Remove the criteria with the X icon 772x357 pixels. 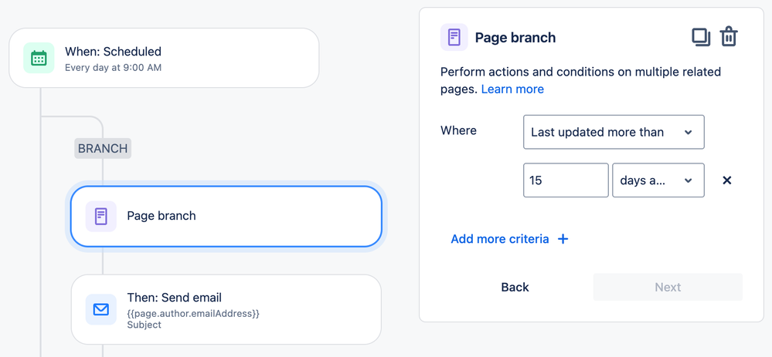[726, 180]
